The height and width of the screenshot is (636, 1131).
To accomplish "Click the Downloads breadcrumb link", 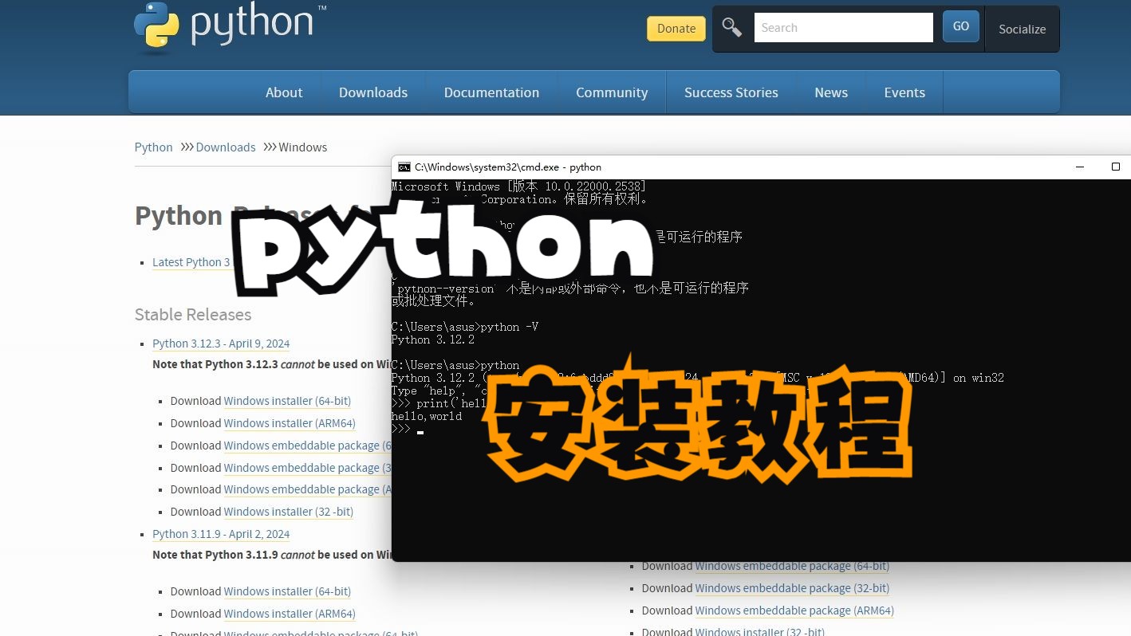I will [x=226, y=147].
